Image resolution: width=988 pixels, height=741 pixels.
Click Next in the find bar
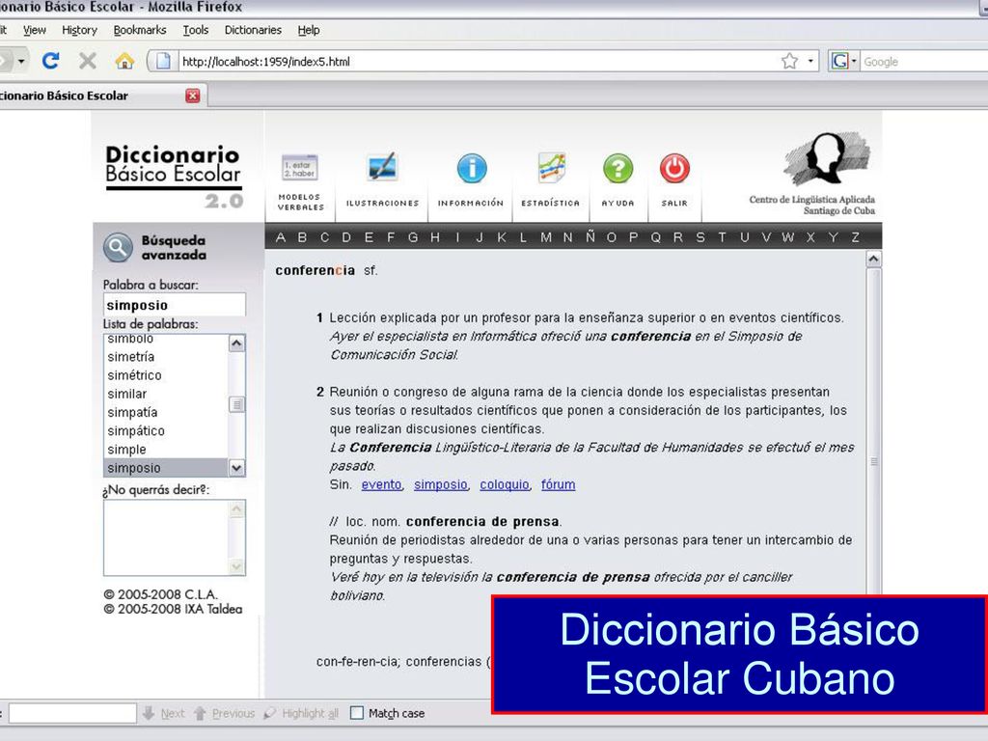tap(164, 713)
